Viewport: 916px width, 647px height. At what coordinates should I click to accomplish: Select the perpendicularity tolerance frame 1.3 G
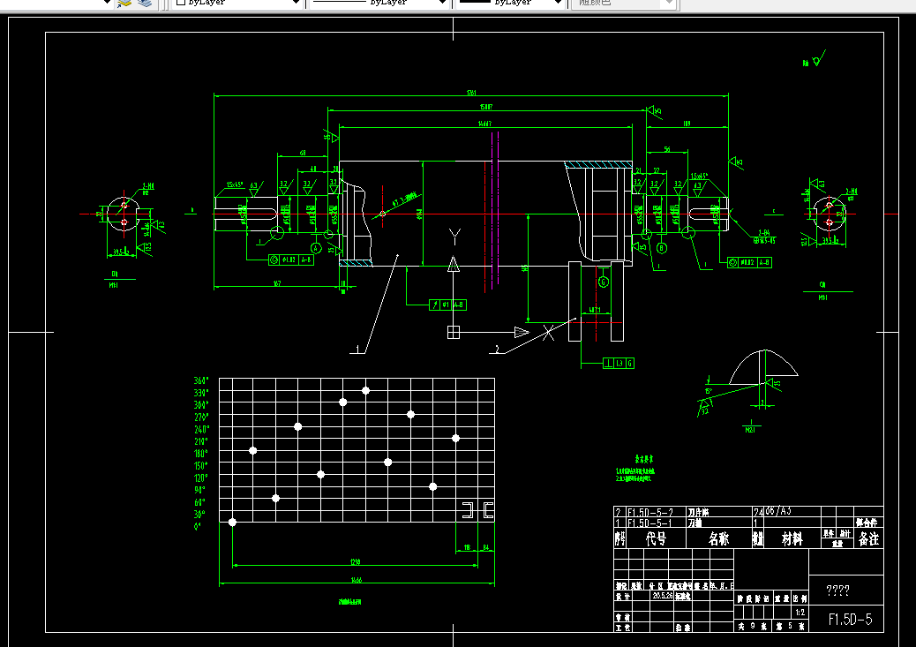[x=619, y=363]
